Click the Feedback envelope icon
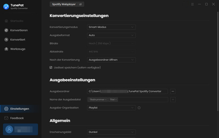The height and width of the screenshot is (138, 219). tap(6, 118)
